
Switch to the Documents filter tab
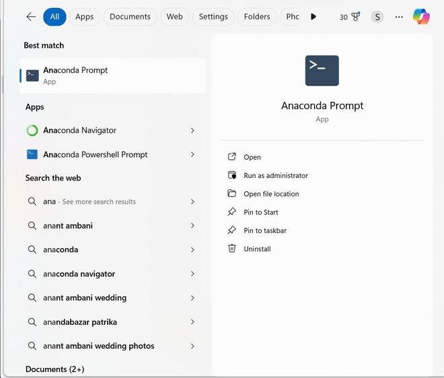coord(131,17)
